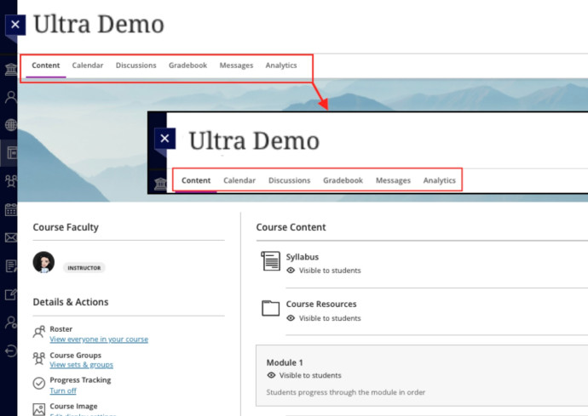
Task: Click the 'Progress Tracking' label
Action: pyautogui.click(x=80, y=380)
